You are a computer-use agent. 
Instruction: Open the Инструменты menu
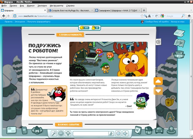pyautogui.click(x=57, y=6)
